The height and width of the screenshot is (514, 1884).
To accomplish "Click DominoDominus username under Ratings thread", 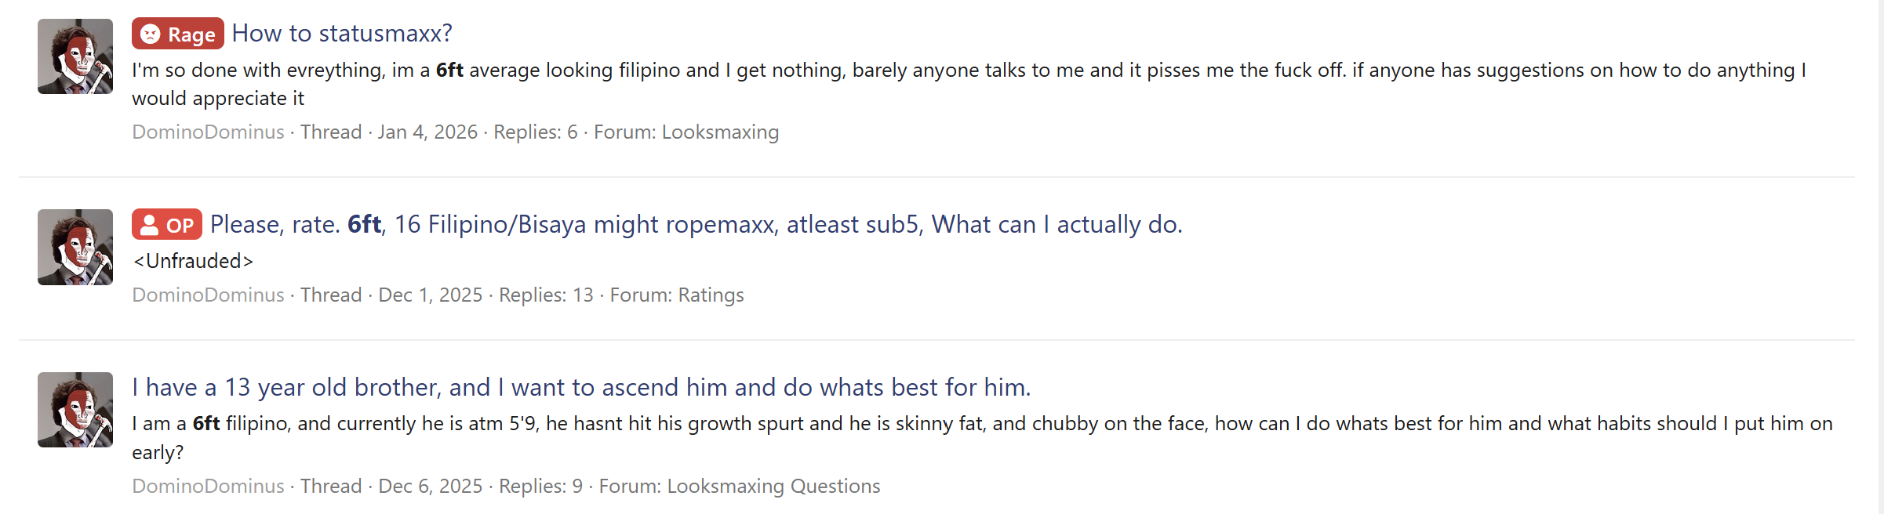I will coord(208,295).
